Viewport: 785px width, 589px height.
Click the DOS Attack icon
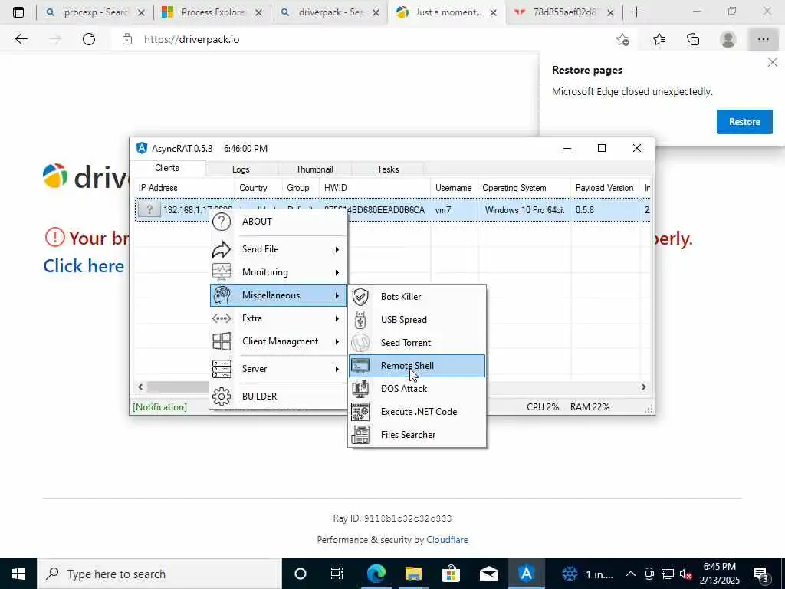click(360, 389)
